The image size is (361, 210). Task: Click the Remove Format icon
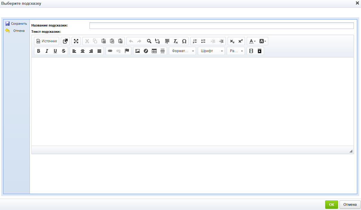pyautogui.click(x=176, y=41)
